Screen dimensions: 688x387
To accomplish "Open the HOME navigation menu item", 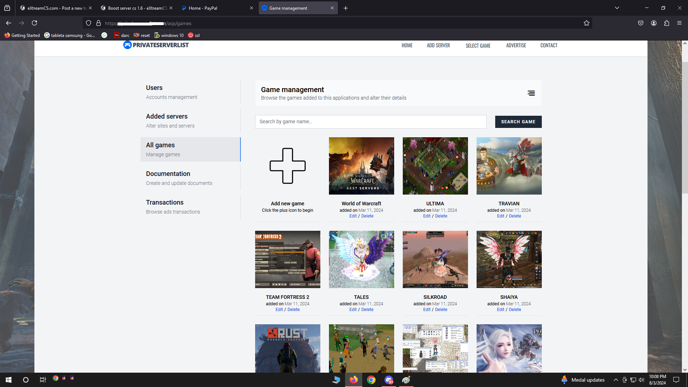I will click(407, 46).
